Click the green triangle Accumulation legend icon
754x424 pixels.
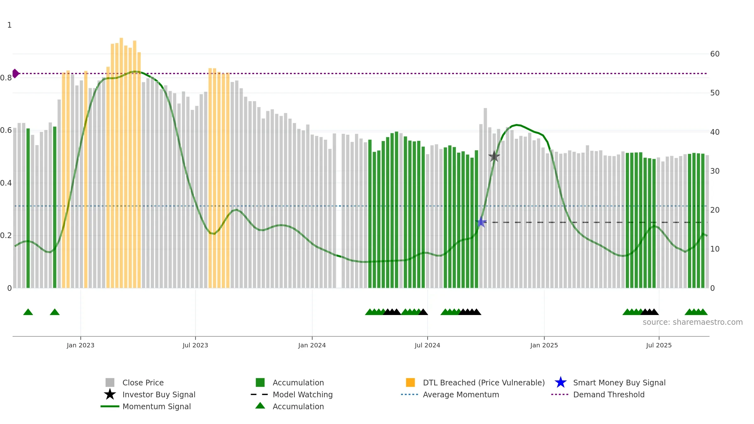click(260, 406)
